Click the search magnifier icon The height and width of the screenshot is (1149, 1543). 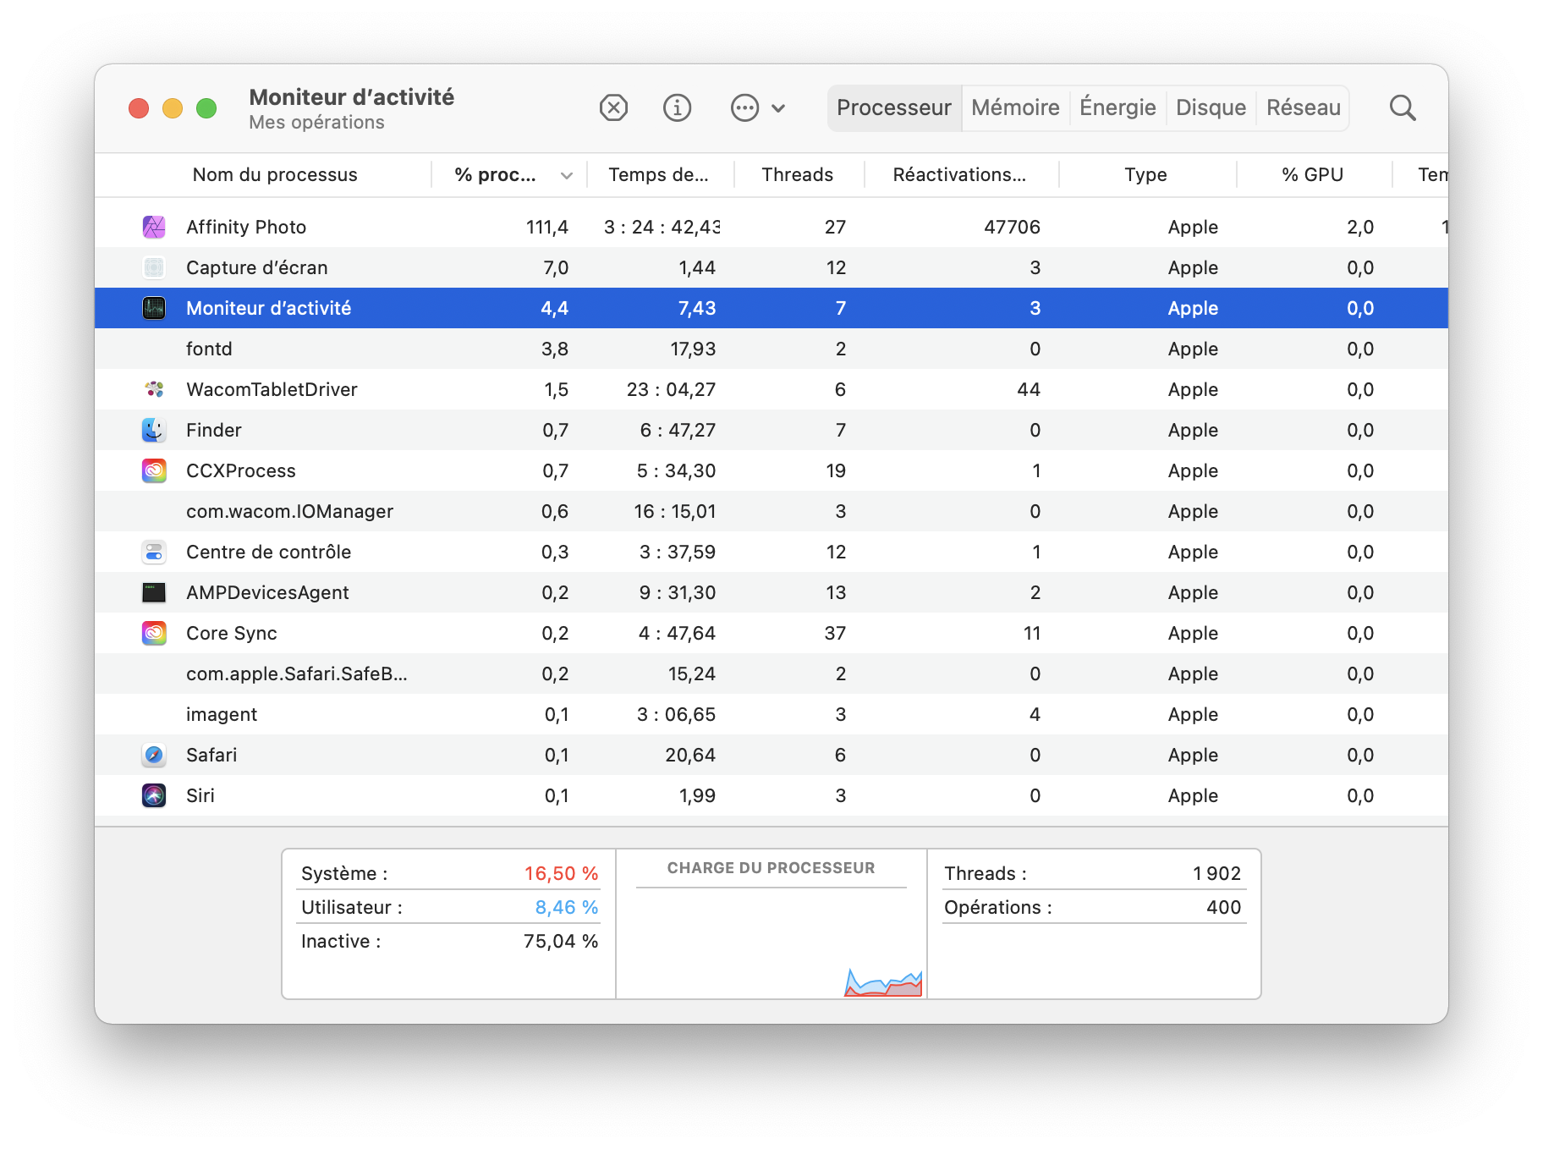tap(1403, 107)
